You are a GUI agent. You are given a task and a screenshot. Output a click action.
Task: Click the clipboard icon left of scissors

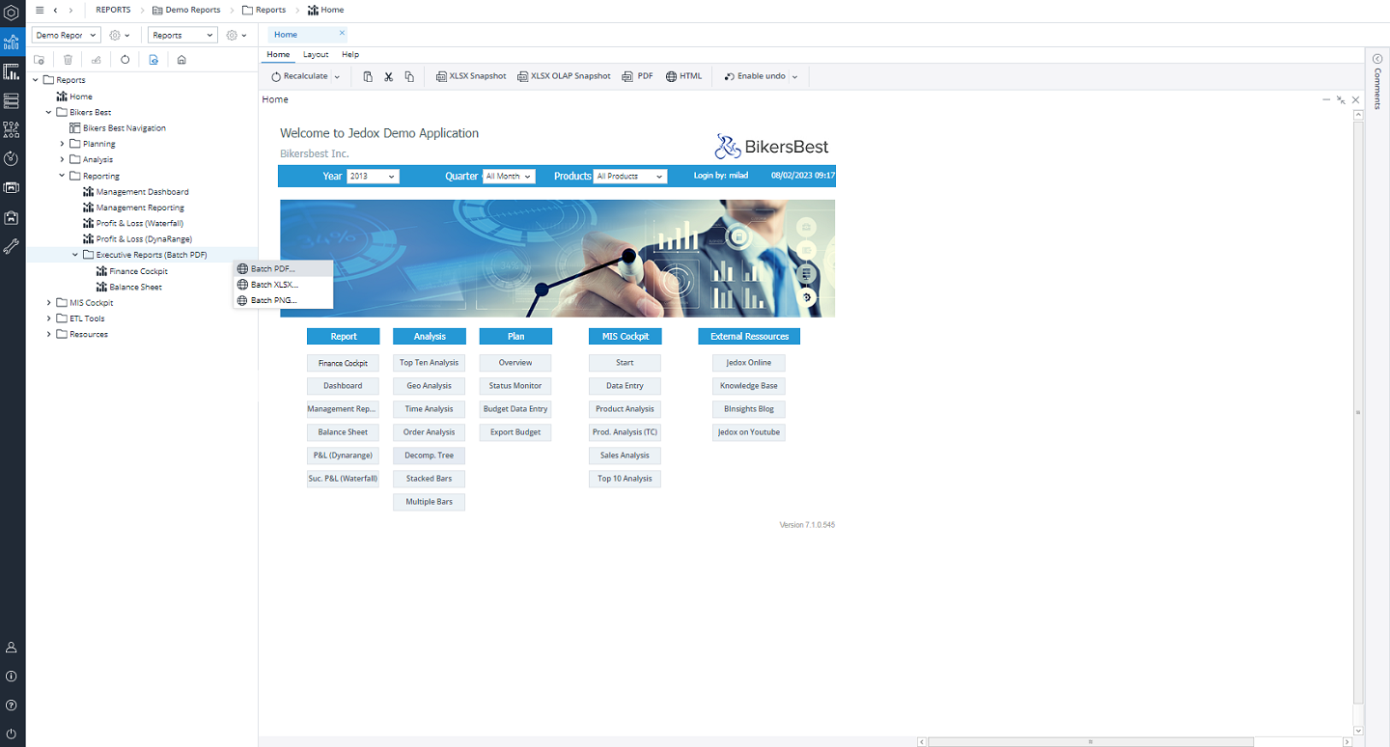pyautogui.click(x=368, y=76)
